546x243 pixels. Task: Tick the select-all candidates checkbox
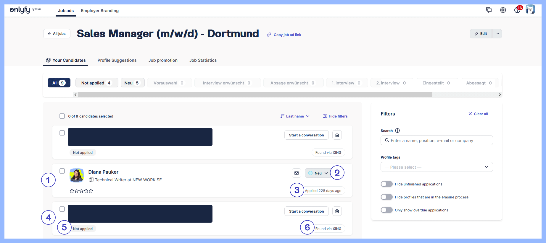pyautogui.click(x=62, y=116)
